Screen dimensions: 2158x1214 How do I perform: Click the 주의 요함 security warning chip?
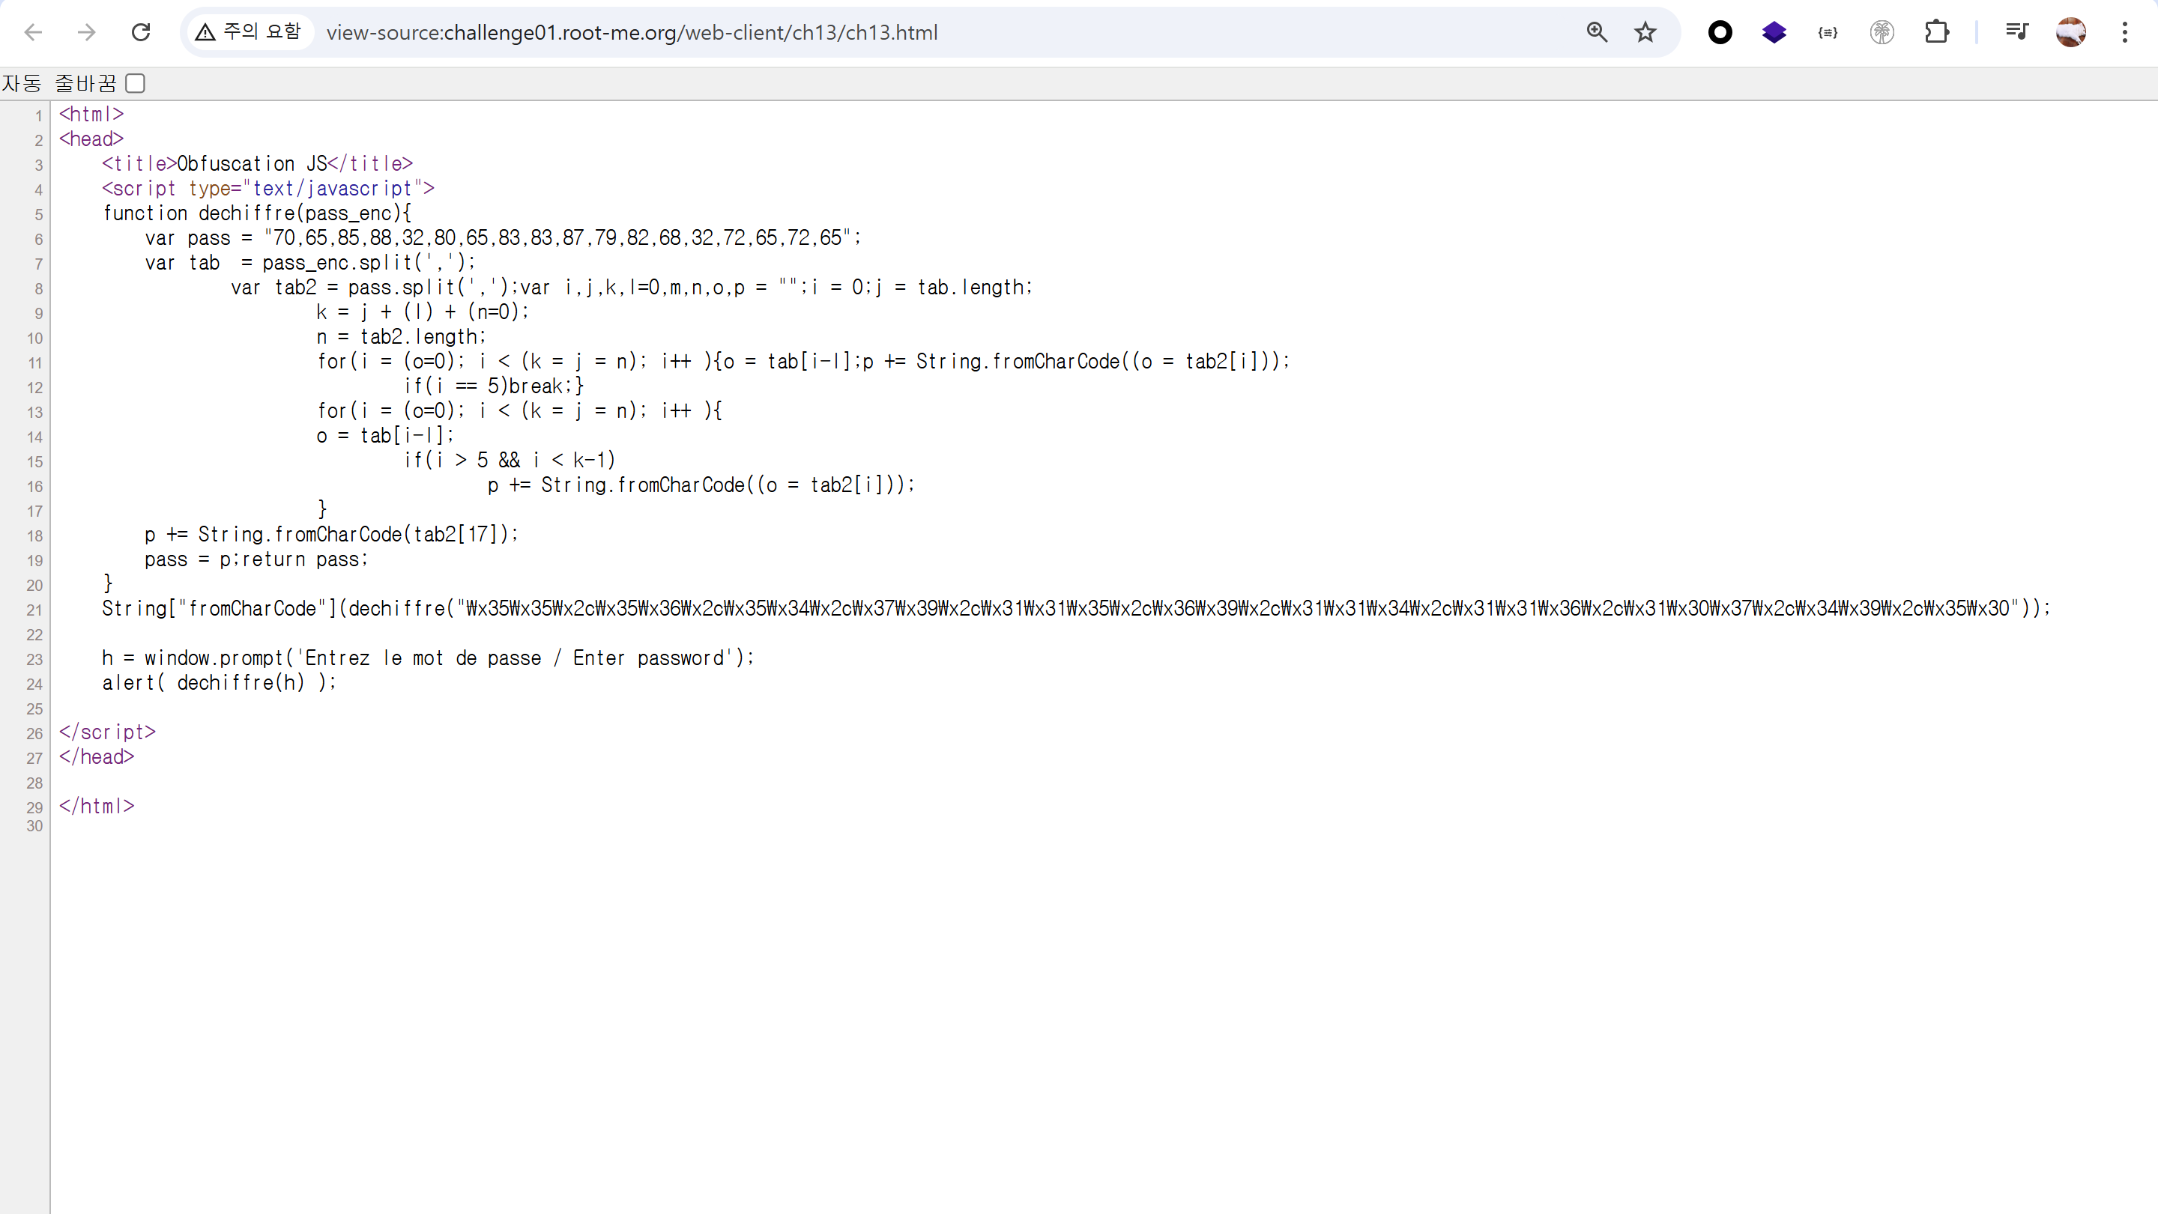248,33
